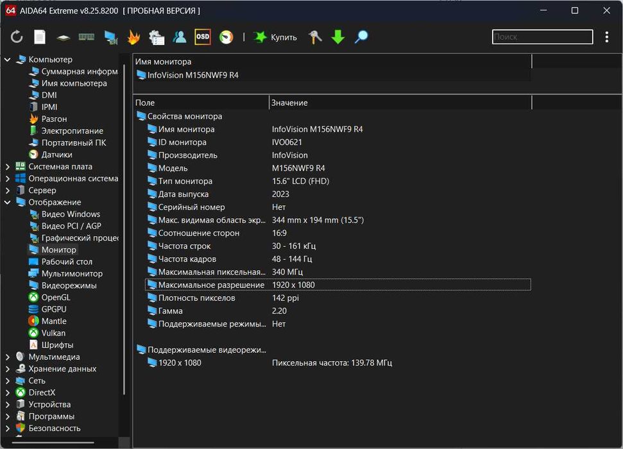Open the IPMI tree item

(x=43, y=107)
